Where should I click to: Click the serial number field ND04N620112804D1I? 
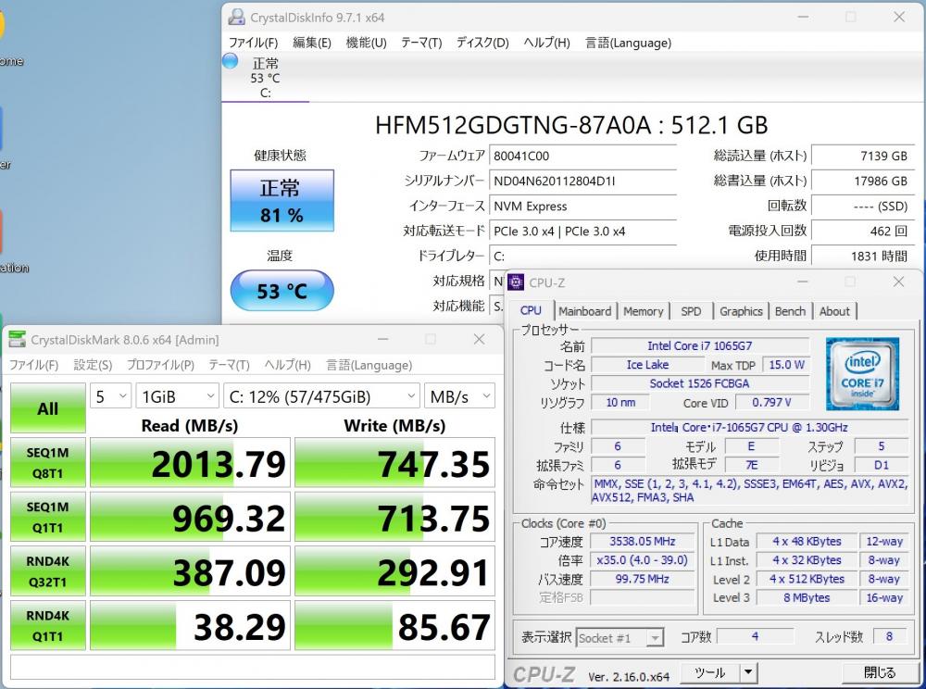582,181
